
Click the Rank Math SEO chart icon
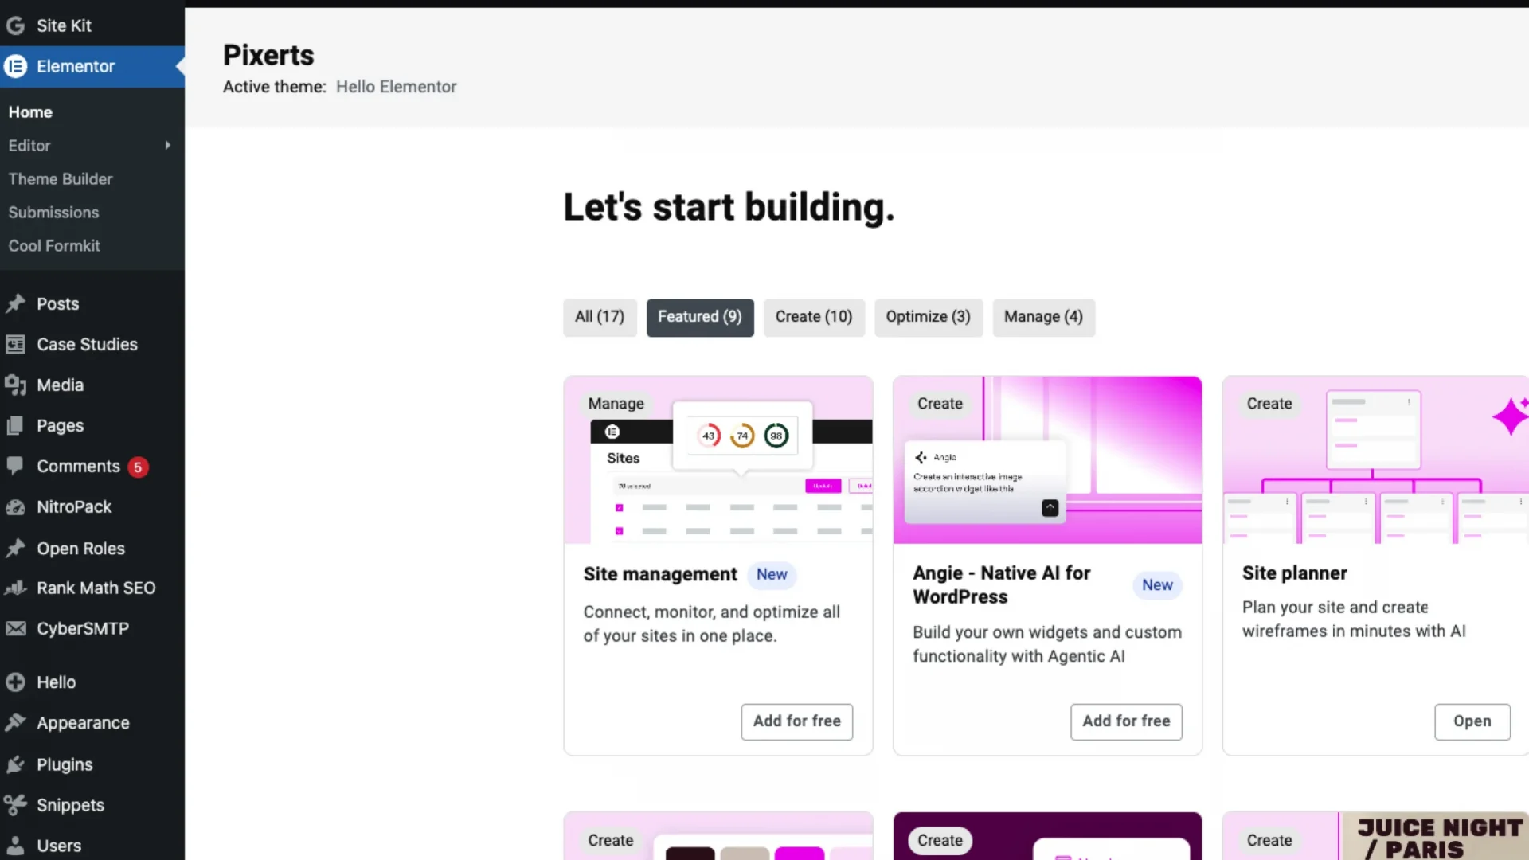pyautogui.click(x=15, y=588)
